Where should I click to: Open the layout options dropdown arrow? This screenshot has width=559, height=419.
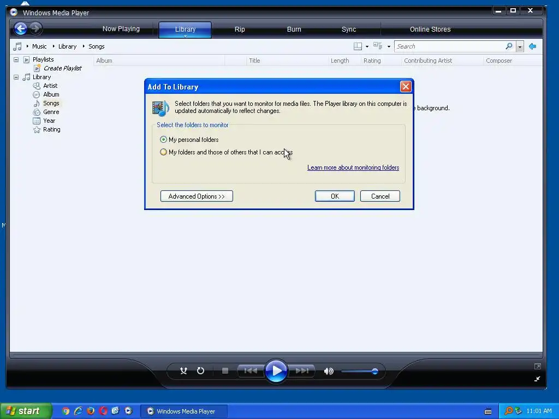click(367, 47)
